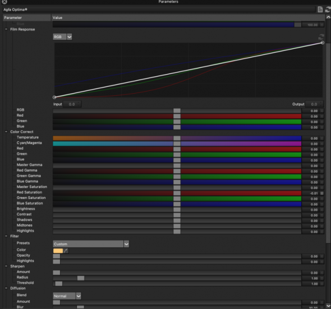Viewport: 331px width, 309px height.
Task: Click the small icon right of Film Response RGB value
Action: click(321, 111)
